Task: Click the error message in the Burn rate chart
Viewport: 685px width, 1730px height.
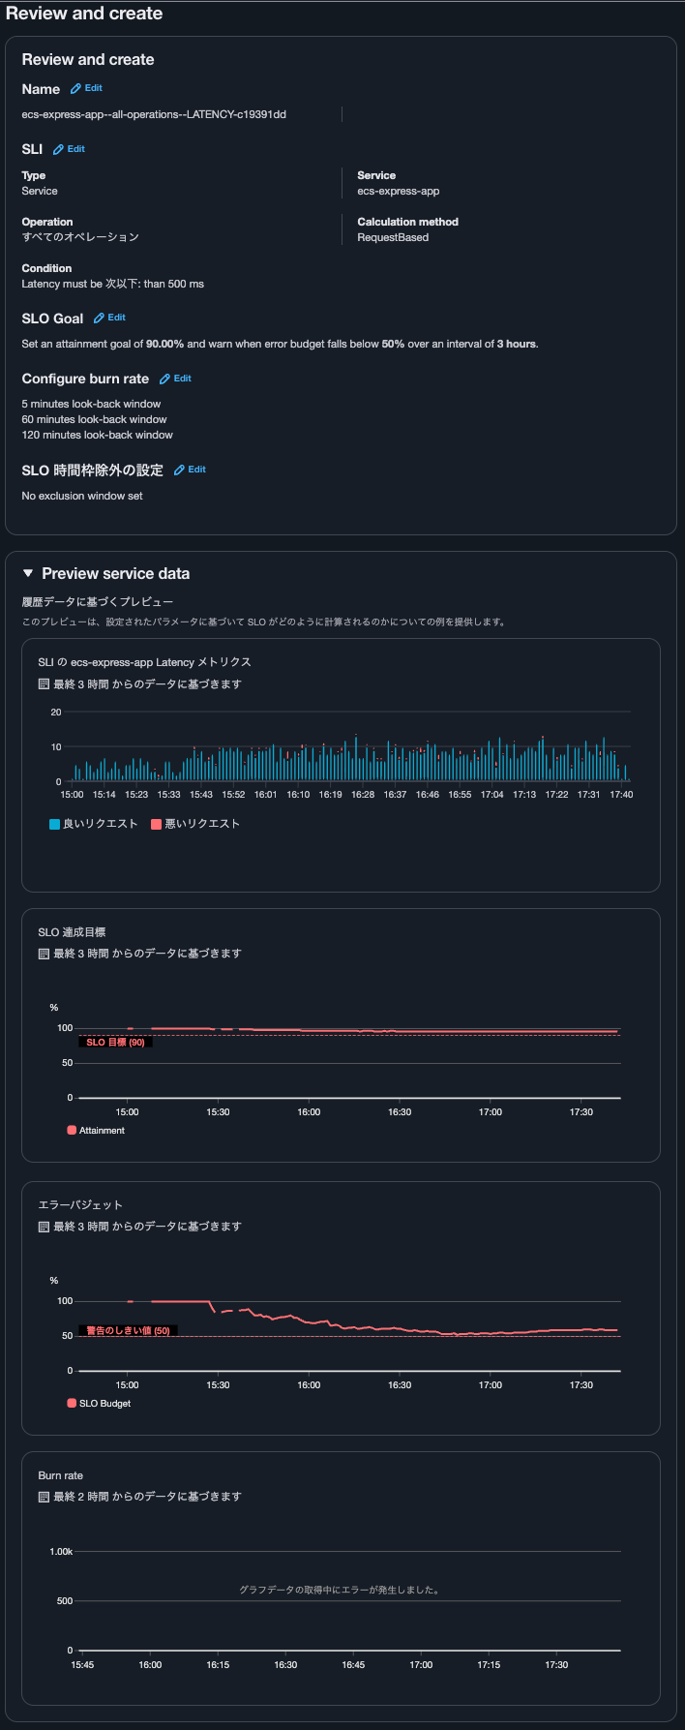Action: [342, 1579]
